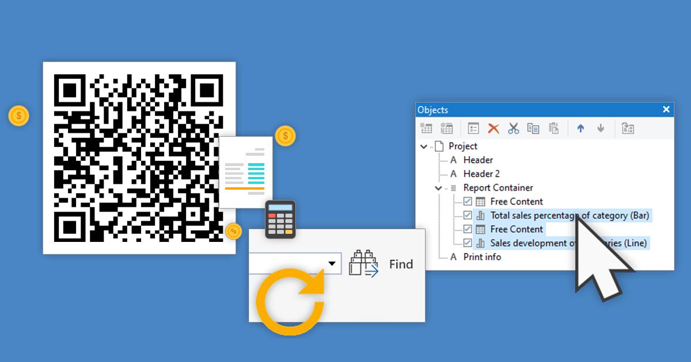Move object up with blue arrow

point(580,129)
